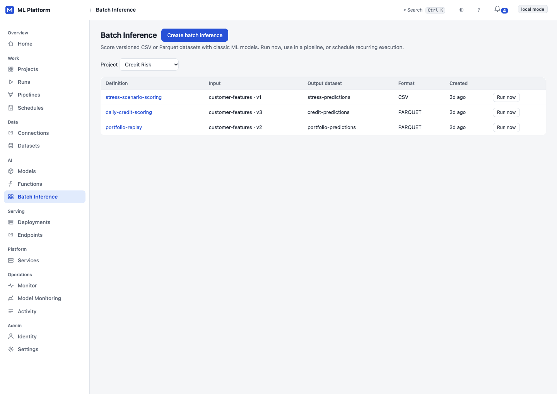This screenshot has height=394, width=557.
Task: Click the Projects grid icon
Action: point(11,69)
